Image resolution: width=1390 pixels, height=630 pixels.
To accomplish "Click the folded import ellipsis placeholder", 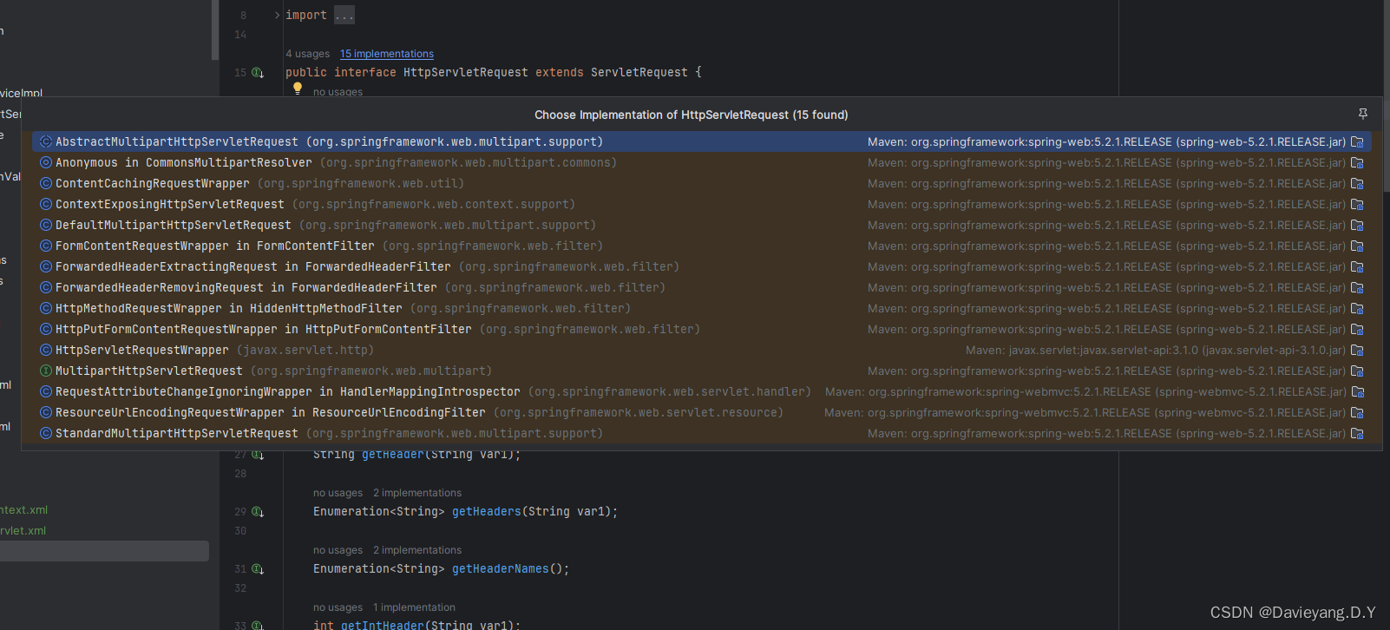I will pos(344,16).
